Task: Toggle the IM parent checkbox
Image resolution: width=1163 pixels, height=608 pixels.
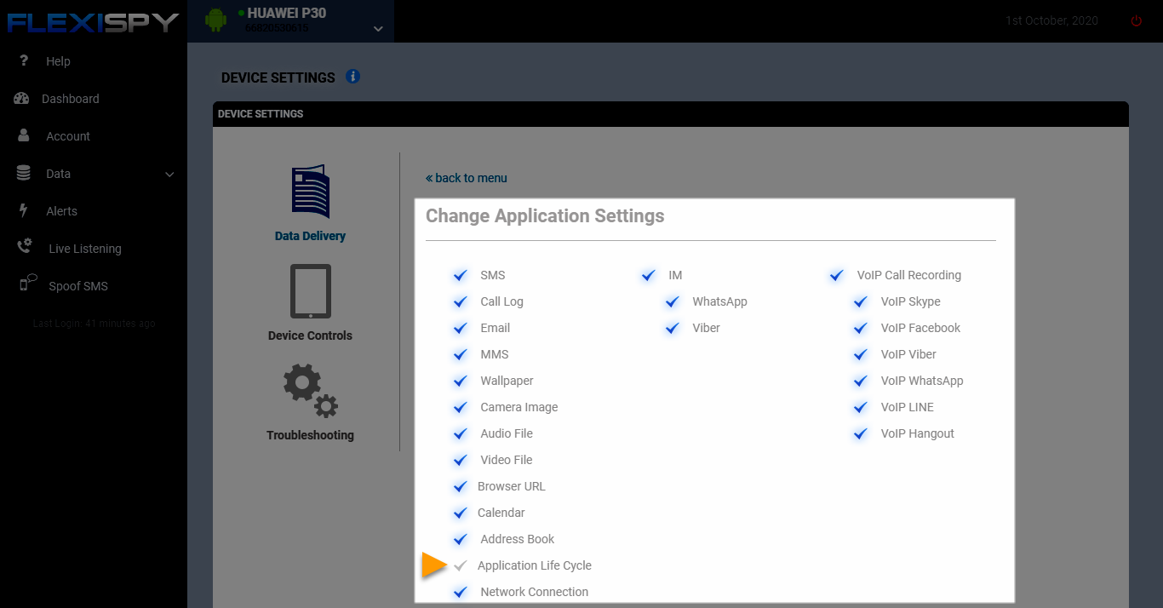Action: (x=649, y=275)
